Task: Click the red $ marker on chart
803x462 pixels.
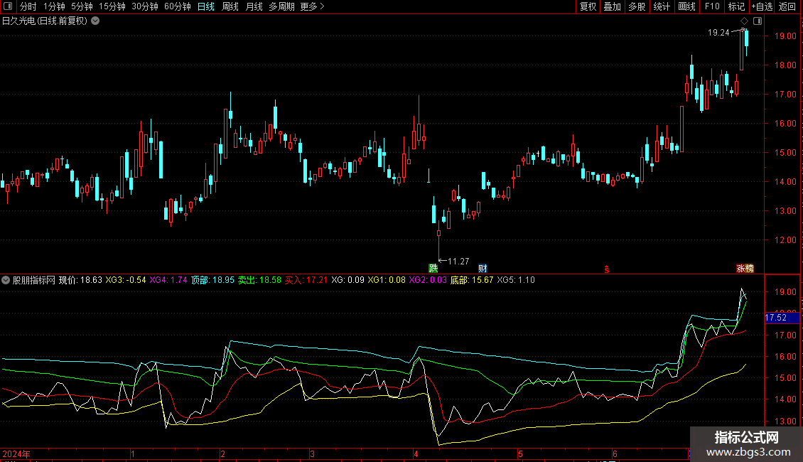Action: (606, 269)
